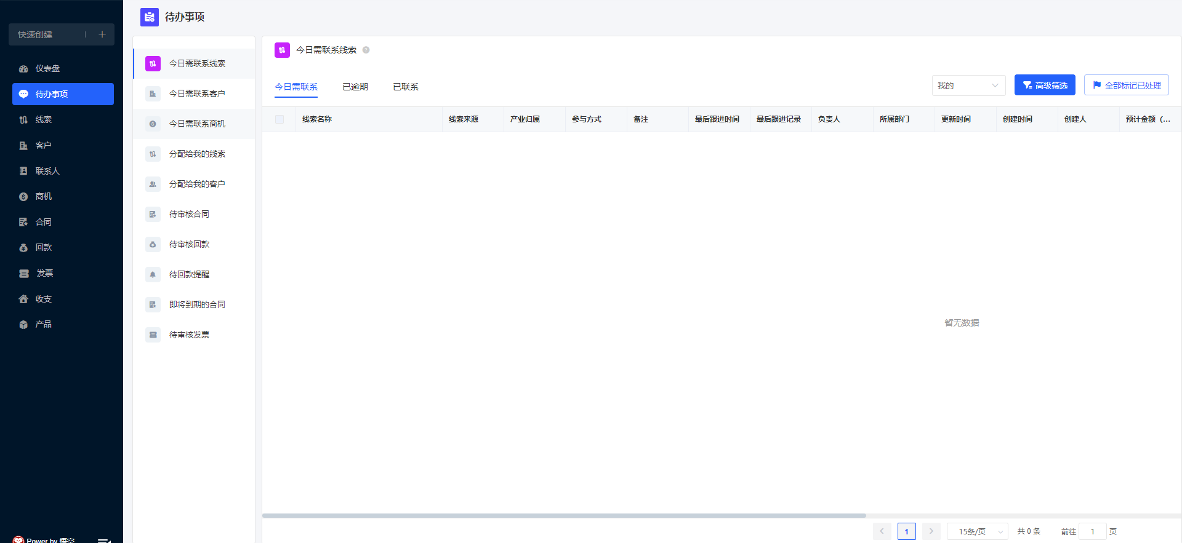This screenshot has width=1182, height=543.
Task: Click icon of 待审核合同 list item
Action: point(153,214)
